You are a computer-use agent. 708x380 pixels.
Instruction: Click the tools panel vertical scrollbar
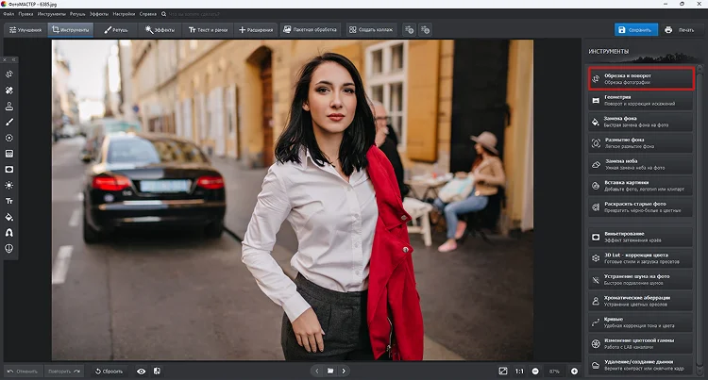point(700,221)
